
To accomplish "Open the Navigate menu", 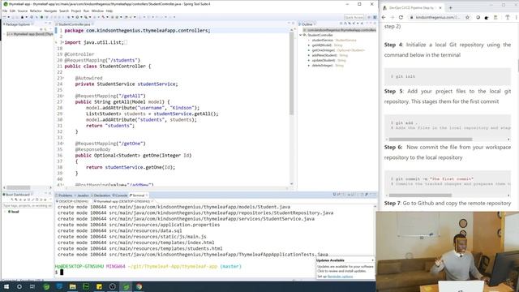I will [50, 11].
